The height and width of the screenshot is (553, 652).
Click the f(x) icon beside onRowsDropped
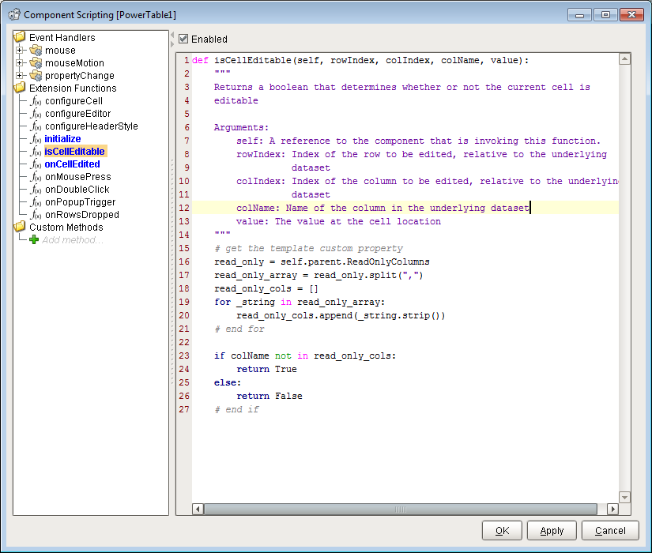point(36,215)
